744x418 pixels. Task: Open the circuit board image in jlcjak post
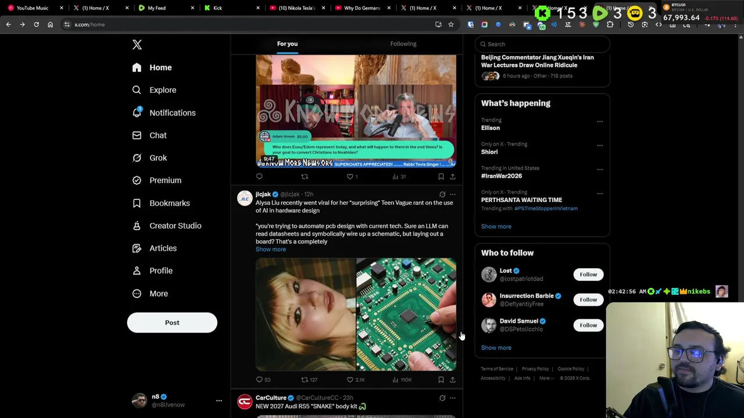point(406,314)
